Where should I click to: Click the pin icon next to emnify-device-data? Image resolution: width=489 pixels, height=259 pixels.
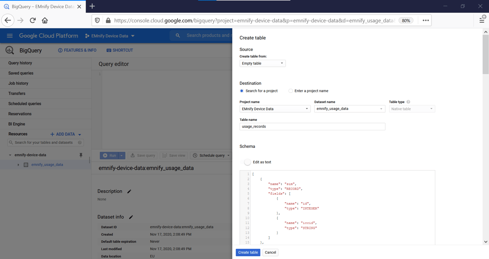point(81,155)
